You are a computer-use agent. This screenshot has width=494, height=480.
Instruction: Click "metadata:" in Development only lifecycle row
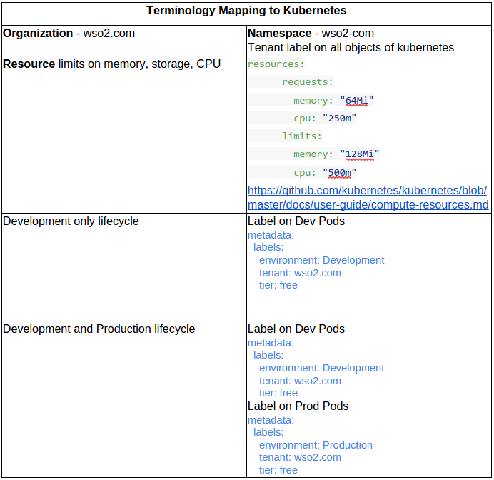(271, 235)
